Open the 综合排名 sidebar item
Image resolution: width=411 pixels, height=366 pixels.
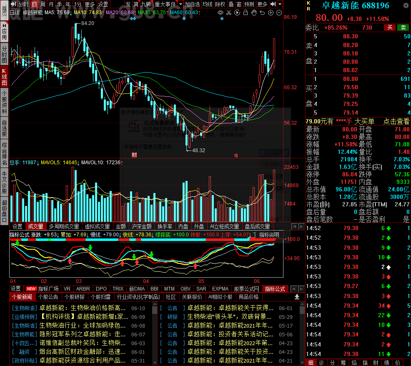4,154
